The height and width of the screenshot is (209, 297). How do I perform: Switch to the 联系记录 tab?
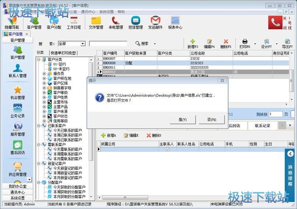tap(263, 126)
